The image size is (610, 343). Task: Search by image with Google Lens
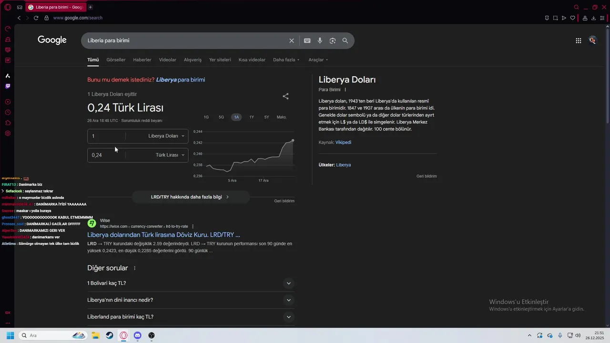[333, 40]
